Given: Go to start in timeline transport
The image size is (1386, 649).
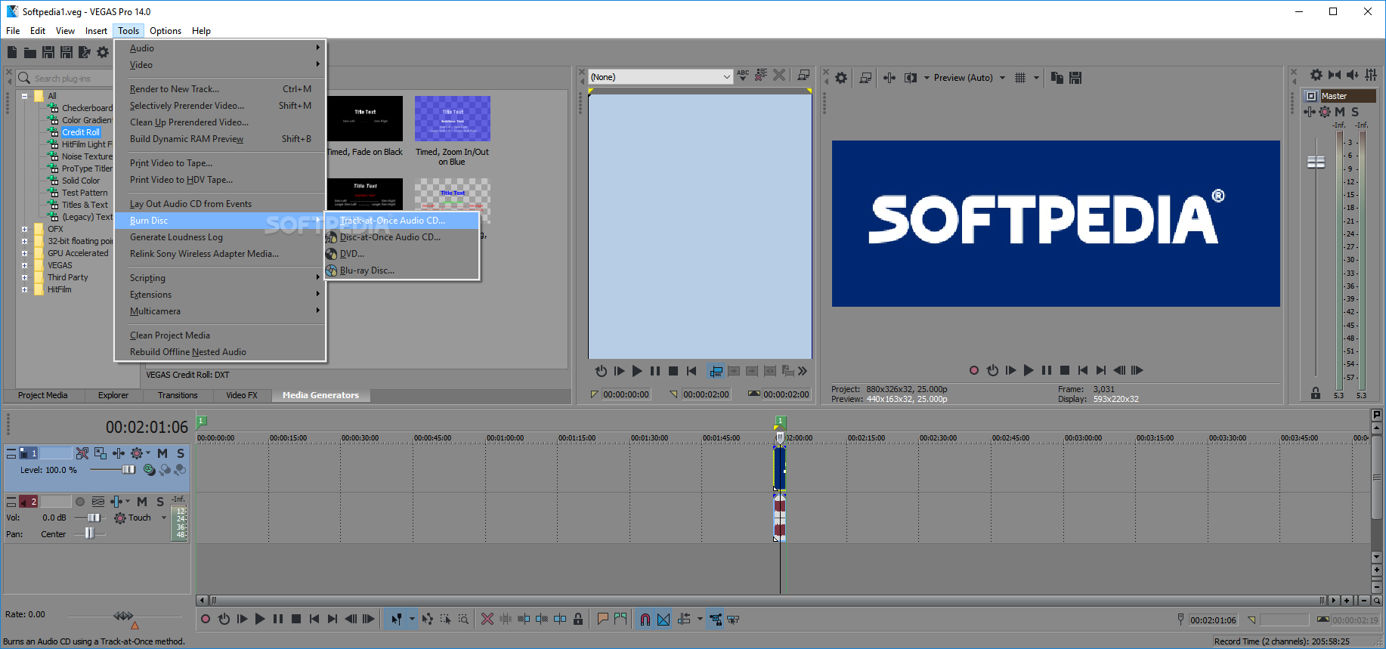Looking at the screenshot, I should [x=314, y=619].
